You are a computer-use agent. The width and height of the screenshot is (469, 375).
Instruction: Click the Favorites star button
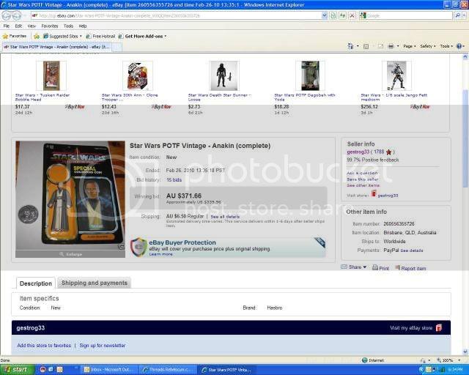tap(15, 36)
